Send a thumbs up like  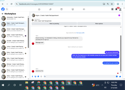click(120, 76)
